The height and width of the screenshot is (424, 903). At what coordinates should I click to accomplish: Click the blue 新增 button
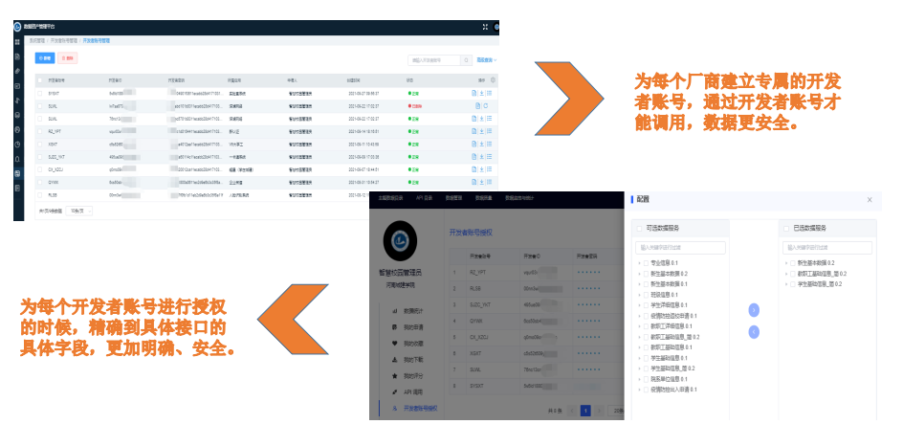tap(46, 58)
